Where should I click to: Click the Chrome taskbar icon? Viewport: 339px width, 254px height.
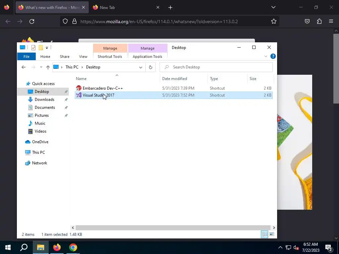73,247
